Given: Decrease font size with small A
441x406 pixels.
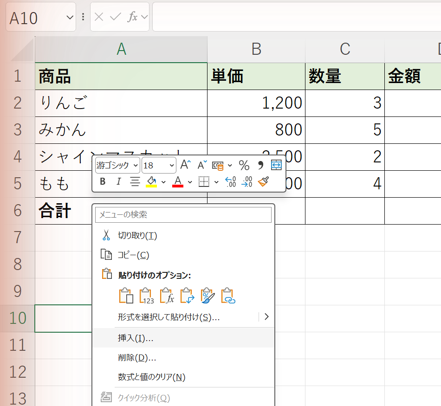Looking at the screenshot, I should click(x=202, y=165).
